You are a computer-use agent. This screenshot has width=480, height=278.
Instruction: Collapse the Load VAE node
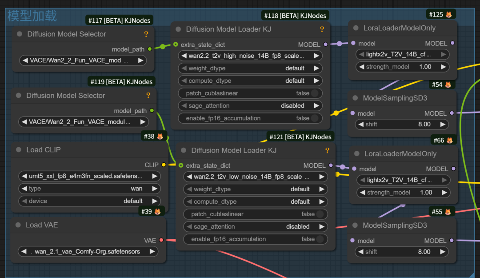(x=18, y=225)
